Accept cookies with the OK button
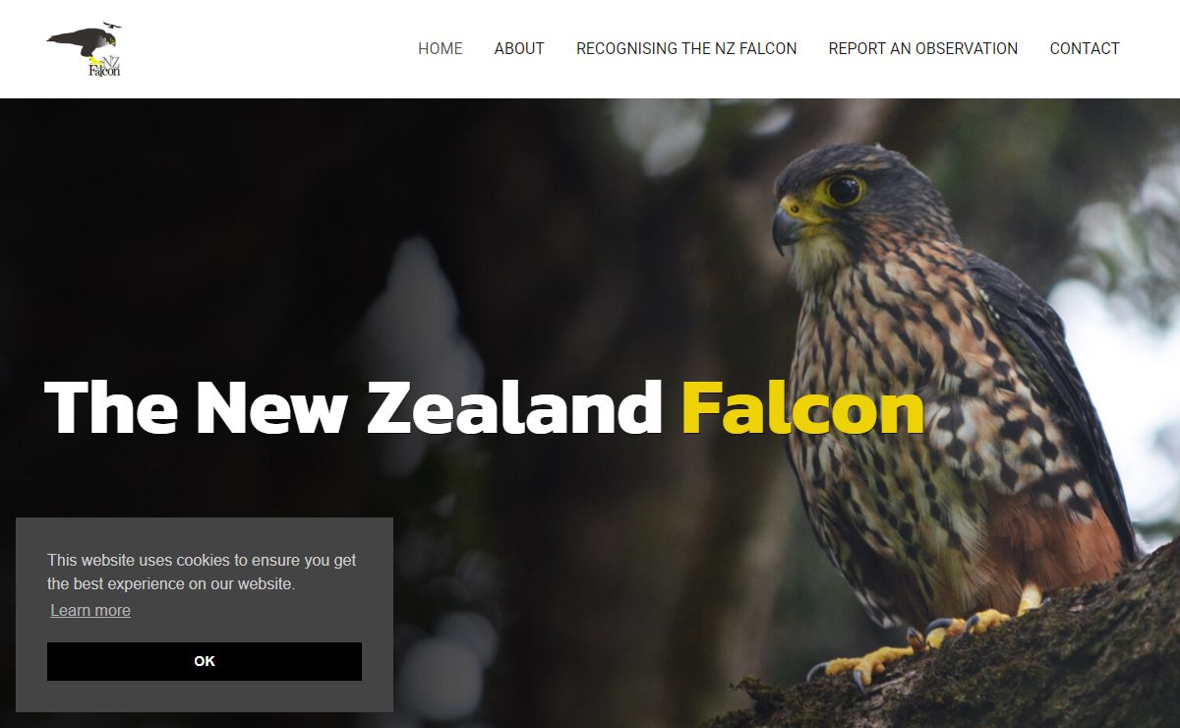 (205, 661)
